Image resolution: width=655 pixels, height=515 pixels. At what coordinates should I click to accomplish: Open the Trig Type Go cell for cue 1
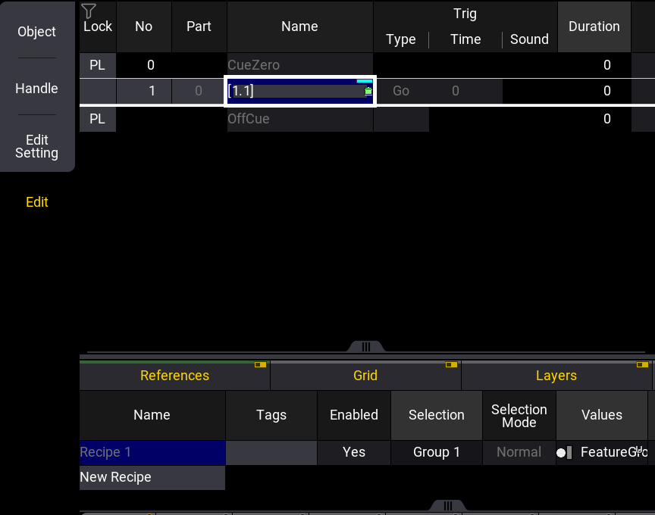[x=401, y=91]
